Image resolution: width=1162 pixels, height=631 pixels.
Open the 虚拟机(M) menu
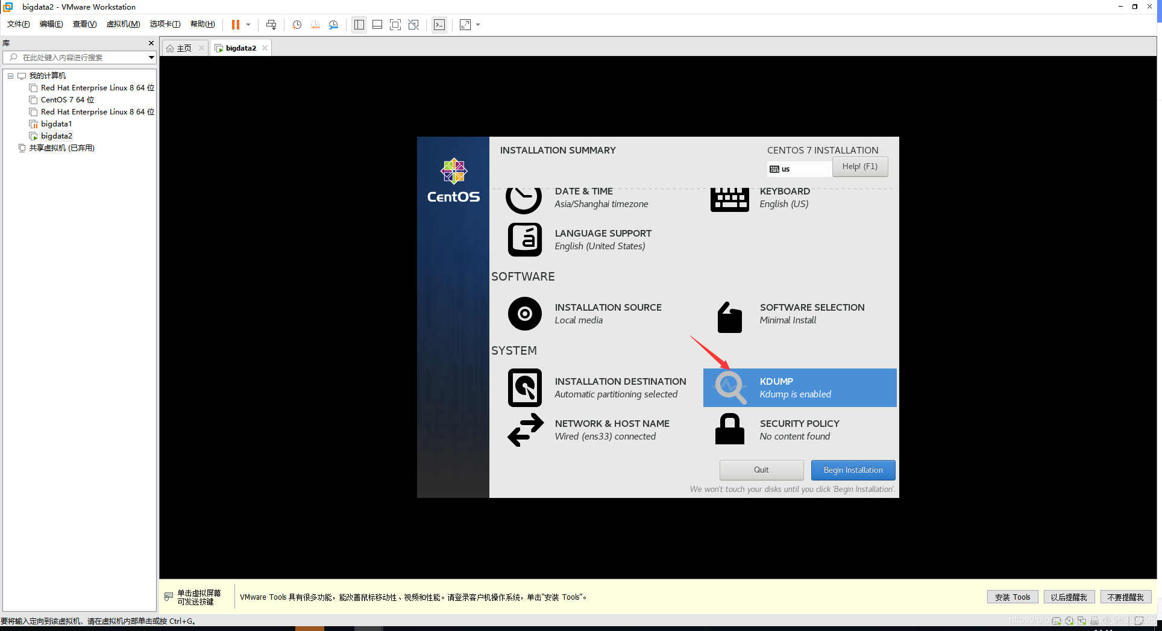coord(123,24)
